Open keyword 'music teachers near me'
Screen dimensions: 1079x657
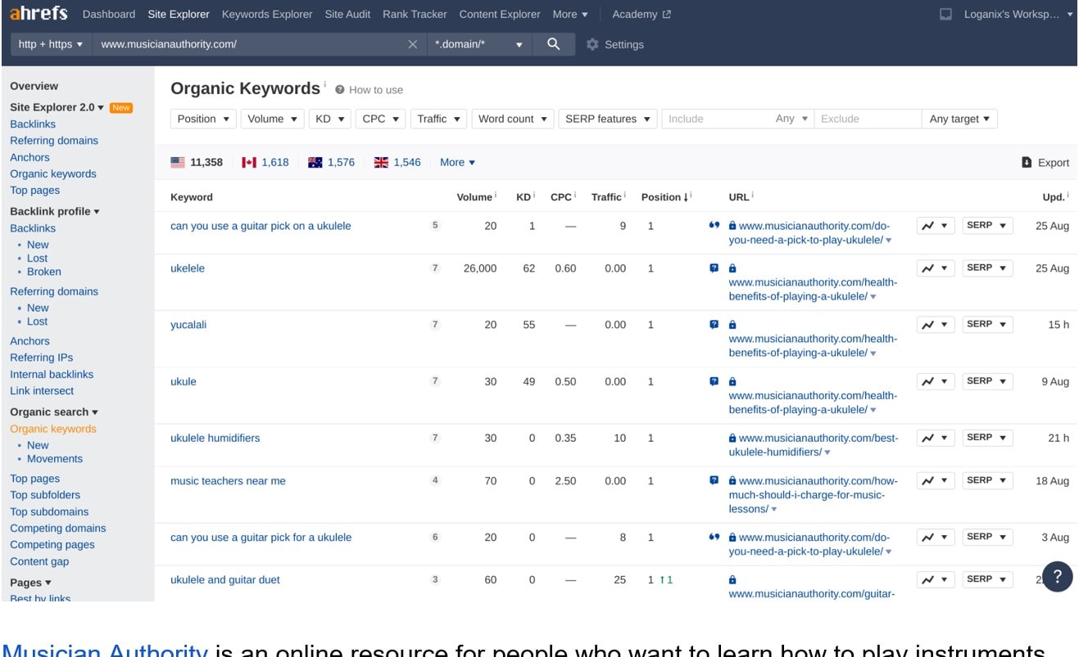[228, 481]
